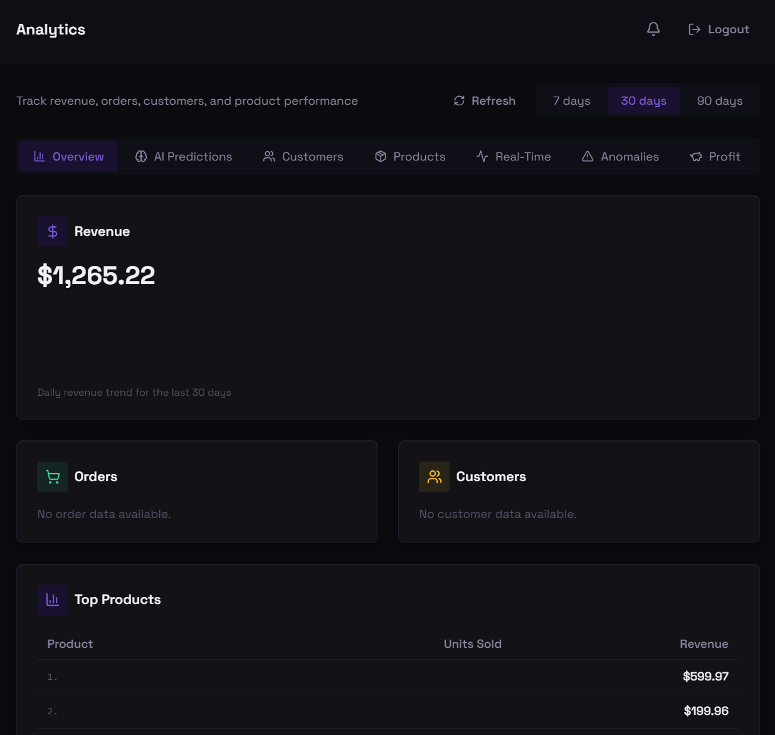The image size is (775, 735).
Task: Click the Orders shopping cart icon
Action: [x=53, y=476]
